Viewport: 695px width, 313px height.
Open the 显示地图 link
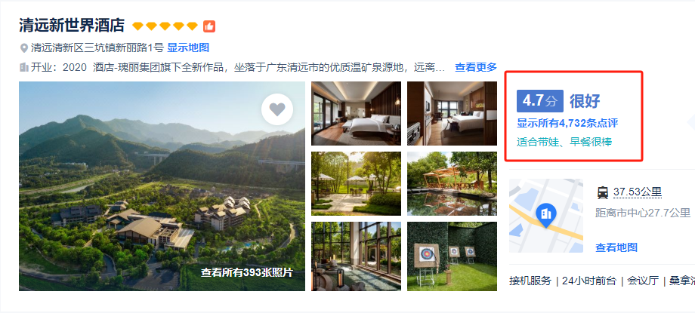[x=188, y=48]
